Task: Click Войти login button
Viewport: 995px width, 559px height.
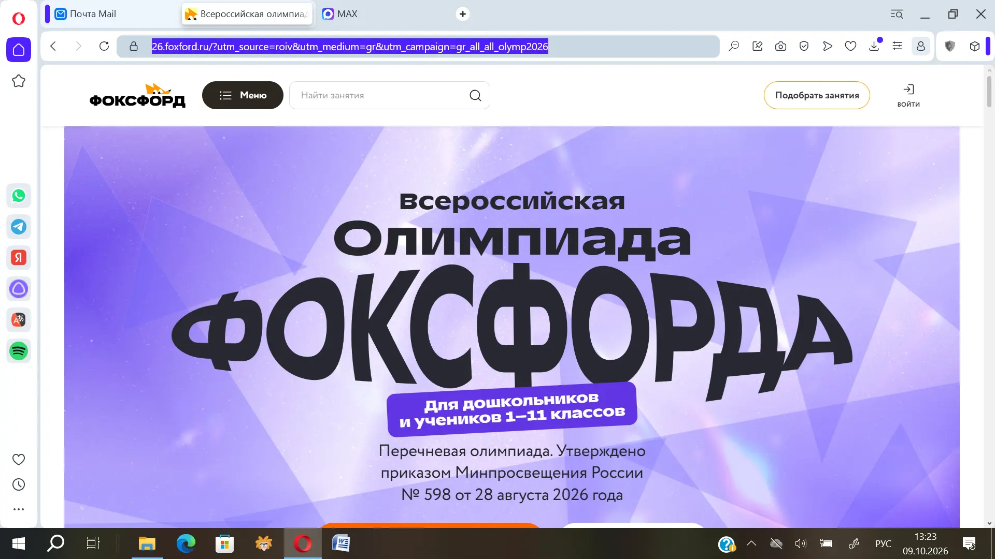Action: pos(908,95)
